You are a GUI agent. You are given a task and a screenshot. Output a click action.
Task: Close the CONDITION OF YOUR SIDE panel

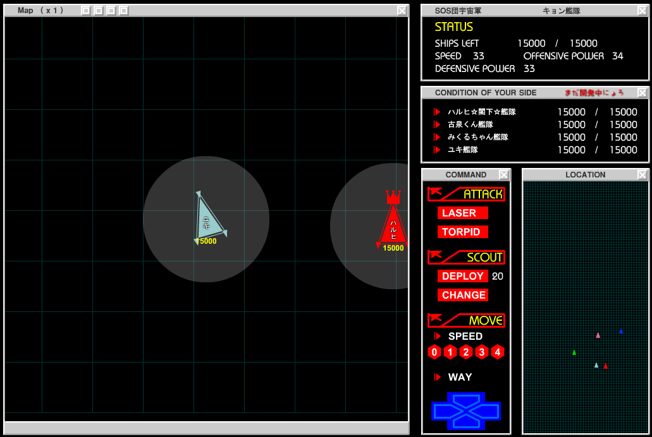(642, 93)
